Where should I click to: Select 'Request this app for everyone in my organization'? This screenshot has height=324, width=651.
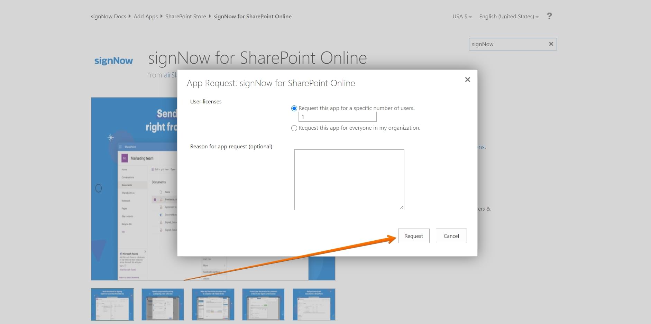pyautogui.click(x=294, y=128)
